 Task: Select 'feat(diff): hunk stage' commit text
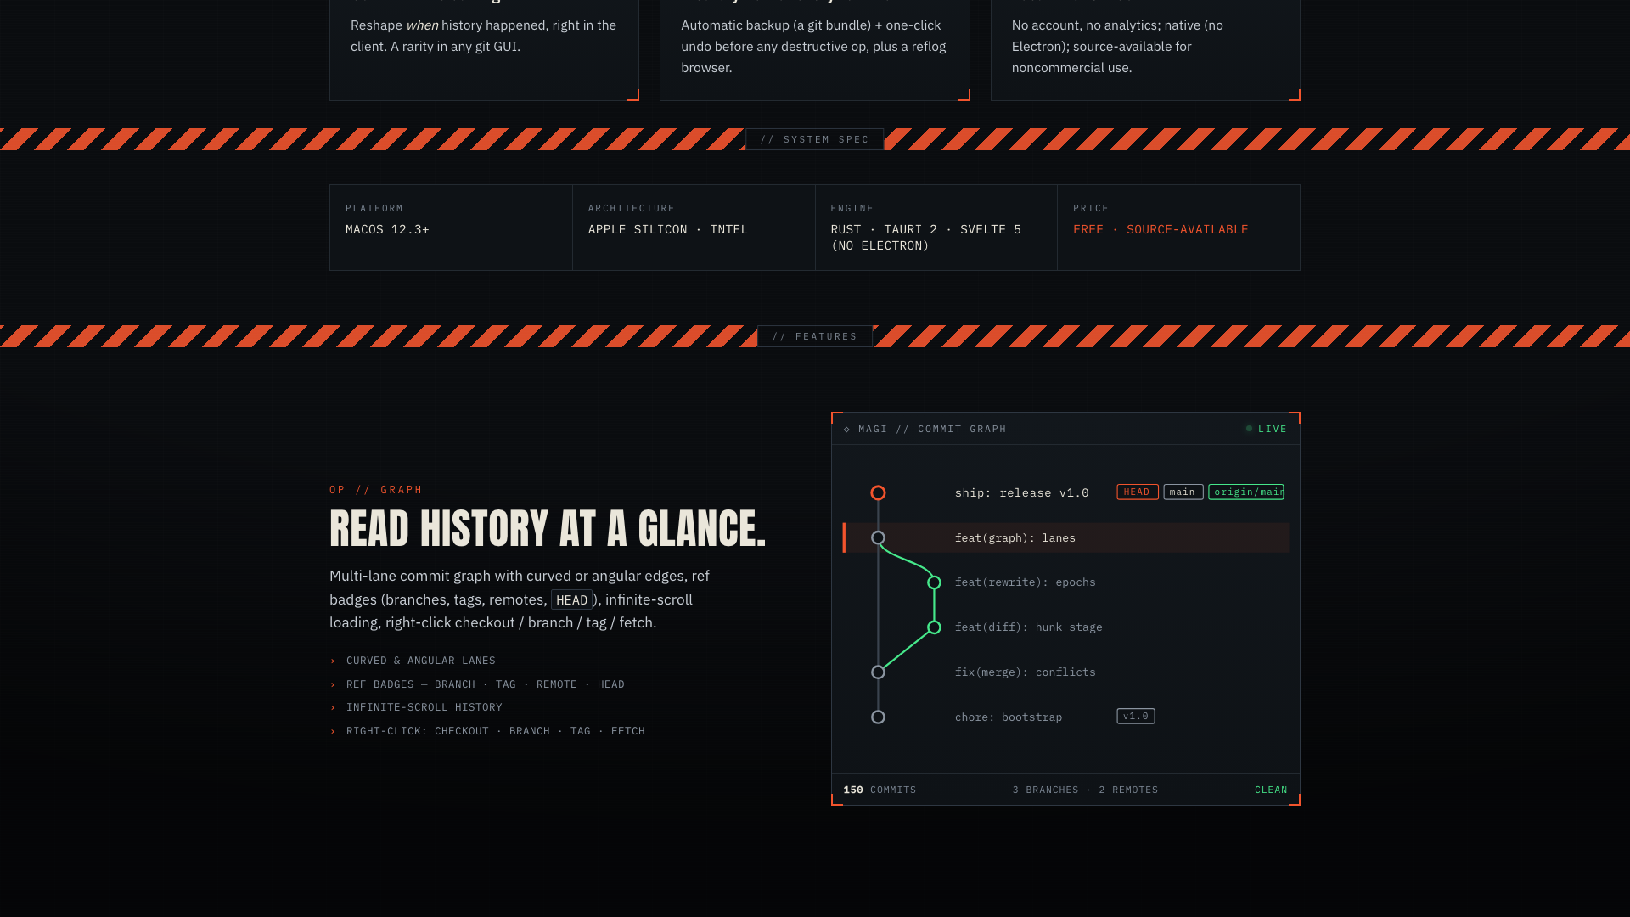[1028, 627]
